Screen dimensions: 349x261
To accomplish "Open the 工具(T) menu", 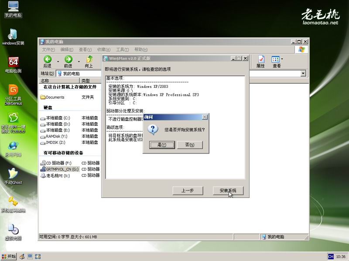I will click(123, 50).
